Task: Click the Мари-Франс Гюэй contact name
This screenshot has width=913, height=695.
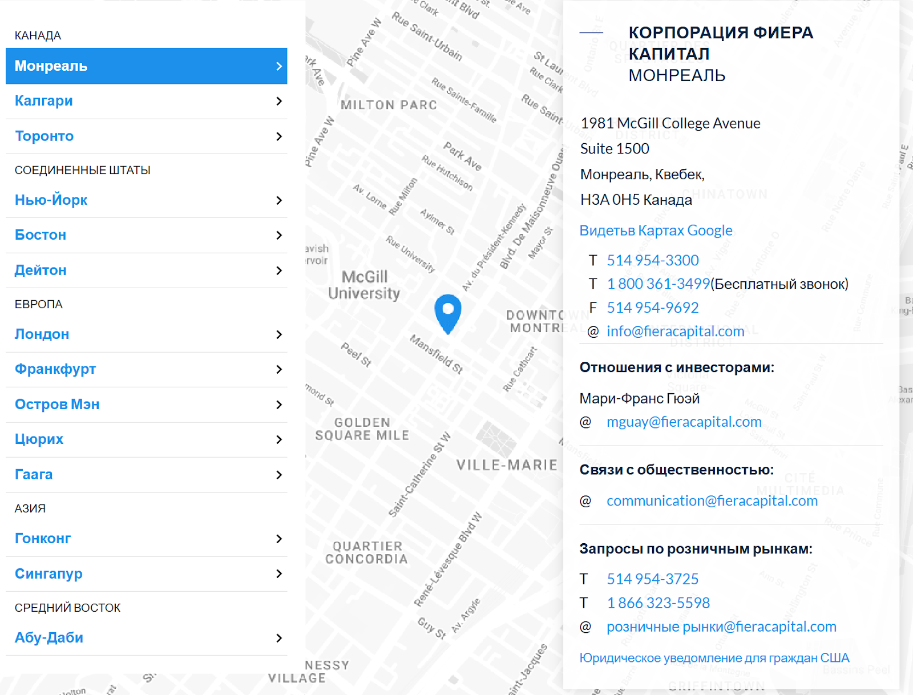Action: [x=639, y=398]
